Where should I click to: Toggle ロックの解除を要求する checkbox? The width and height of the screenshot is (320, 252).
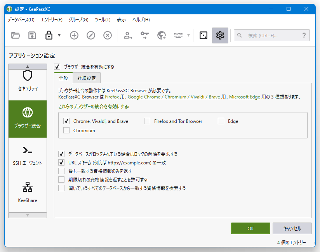click(61, 154)
